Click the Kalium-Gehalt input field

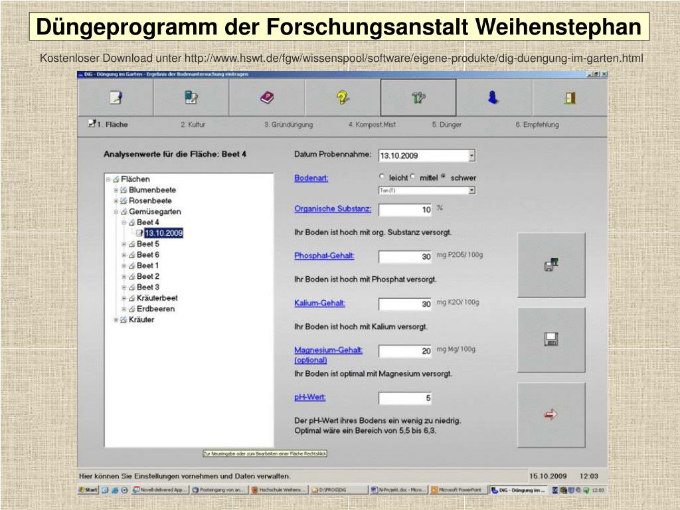(405, 304)
